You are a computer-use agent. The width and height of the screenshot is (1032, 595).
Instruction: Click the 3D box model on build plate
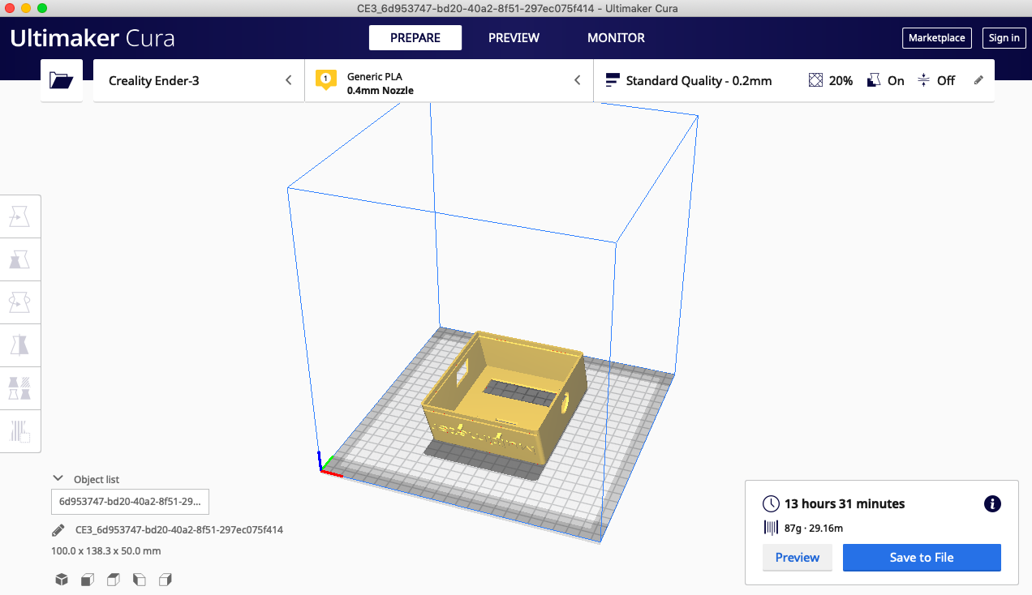(x=505, y=397)
